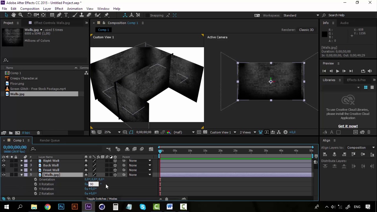Play the preview

click(337, 71)
